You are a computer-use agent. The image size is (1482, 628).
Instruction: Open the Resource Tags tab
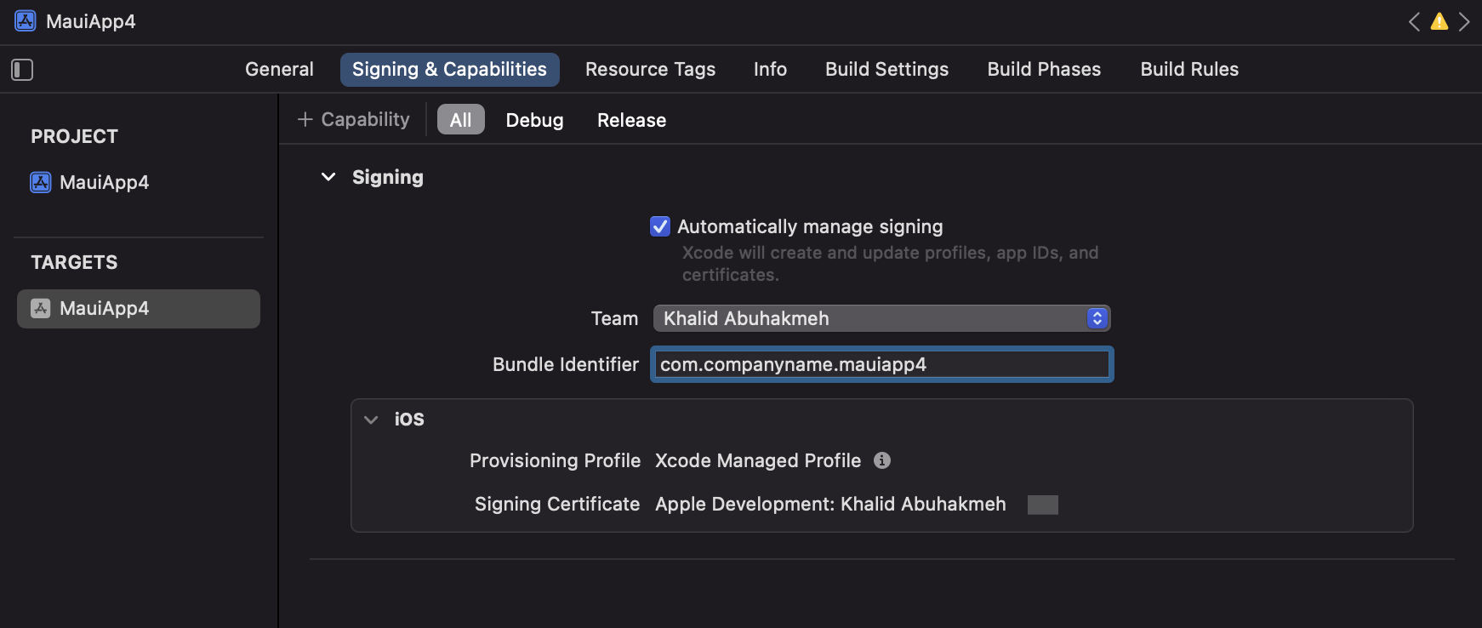pyautogui.click(x=650, y=70)
